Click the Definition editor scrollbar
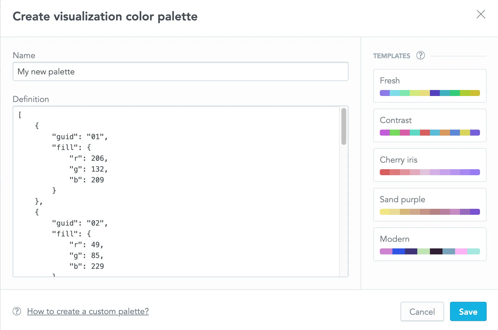Screen dimensions: 498x330 pos(344,126)
